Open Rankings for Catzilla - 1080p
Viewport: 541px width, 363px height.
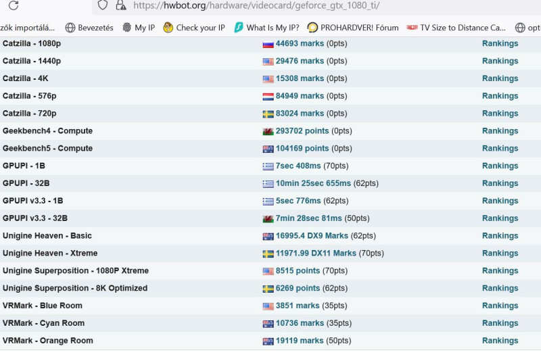click(500, 43)
